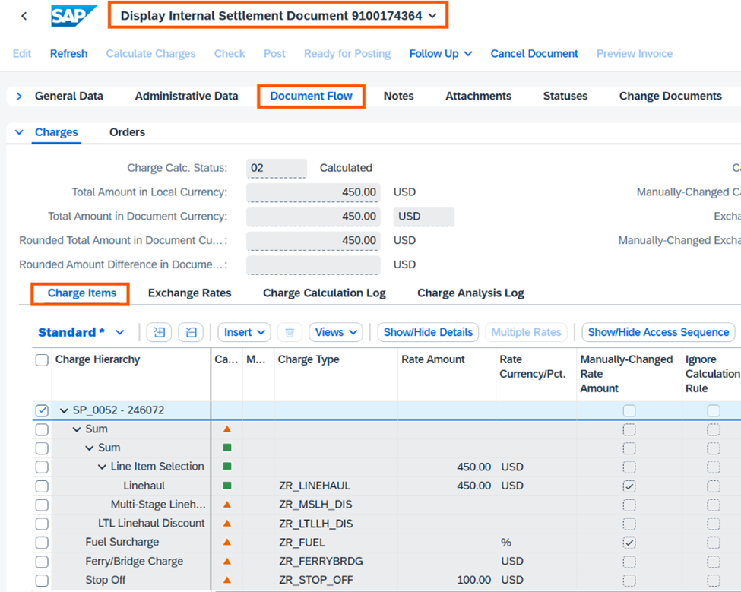741x592 pixels.
Task: Click the delete row trash icon
Action: click(290, 332)
